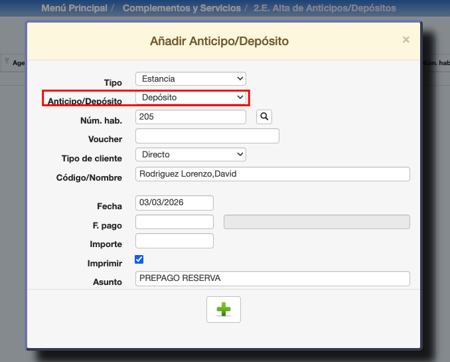Click the room search magnifier icon
Image resolution: width=450 pixels, height=362 pixels.
[x=264, y=117]
